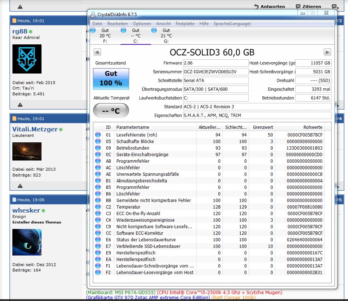Open the Datei menu

[x=97, y=24]
